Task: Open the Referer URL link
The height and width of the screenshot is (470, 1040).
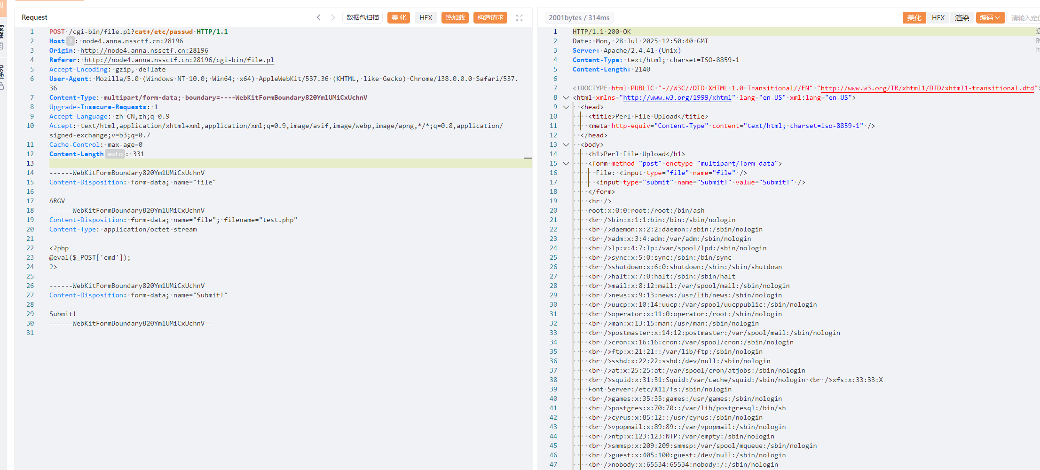Action: coord(179,60)
